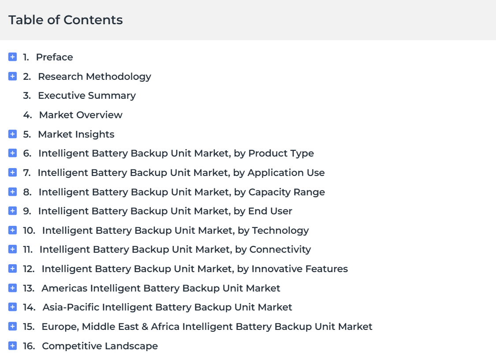Click the plus icon beside Market Insights
The image size is (496, 359).
(x=12, y=134)
